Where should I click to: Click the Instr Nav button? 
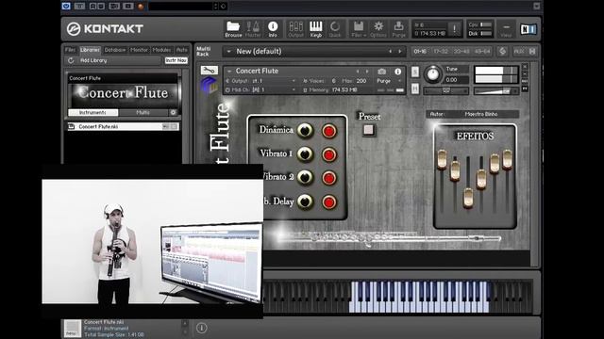tap(176, 60)
